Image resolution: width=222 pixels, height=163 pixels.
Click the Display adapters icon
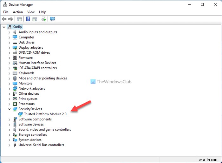coord(15,48)
